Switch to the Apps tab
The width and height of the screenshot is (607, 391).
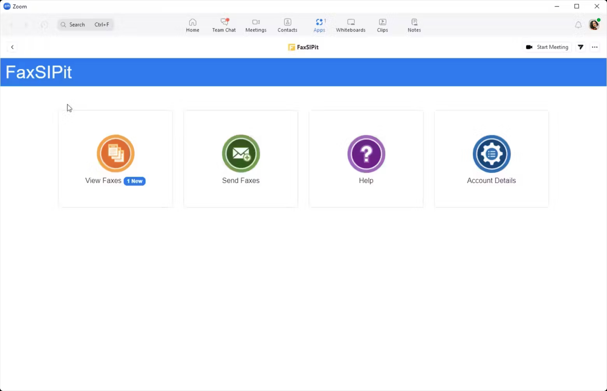(x=319, y=24)
